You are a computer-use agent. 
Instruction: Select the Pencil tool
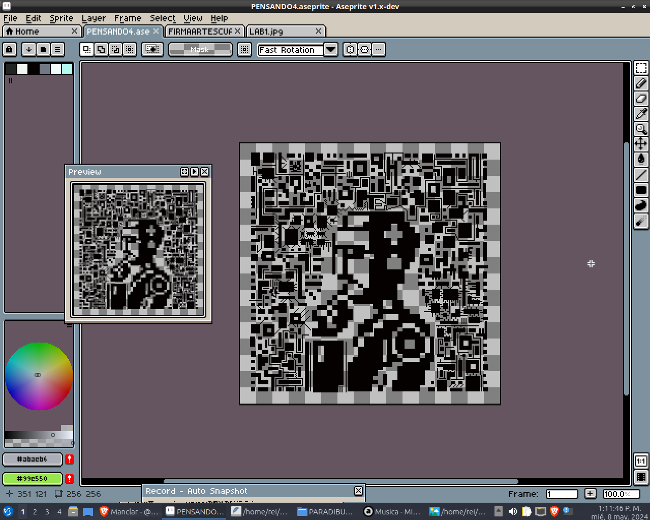point(641,83)
